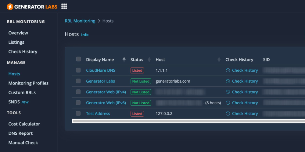The image size is (305, 152).
Task: Check the Generatro Web (IPv6) row checkbox
Action: click(78, 102)
